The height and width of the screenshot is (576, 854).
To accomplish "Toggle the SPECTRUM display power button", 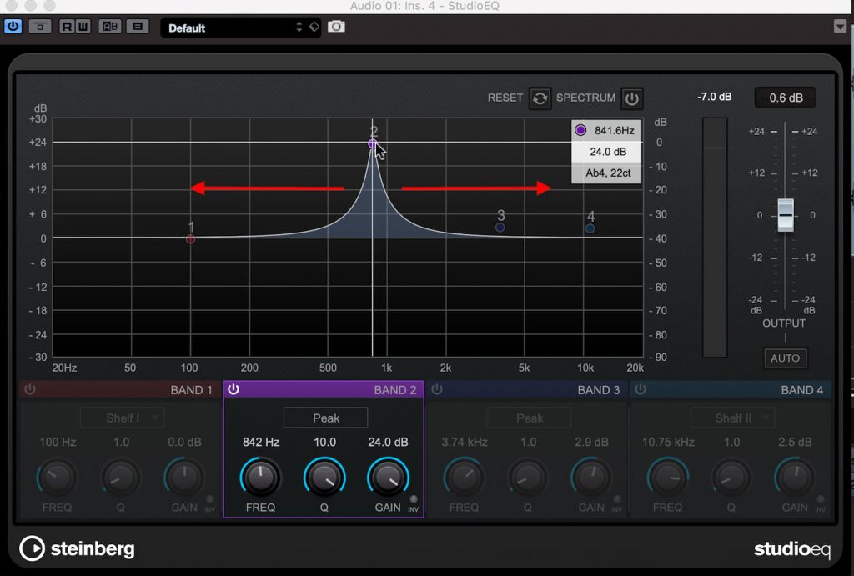I will (x=632, y=98).
